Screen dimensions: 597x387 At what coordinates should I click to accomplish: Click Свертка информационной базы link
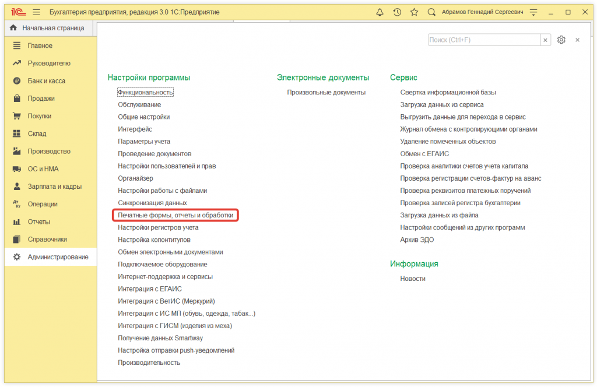448,92
